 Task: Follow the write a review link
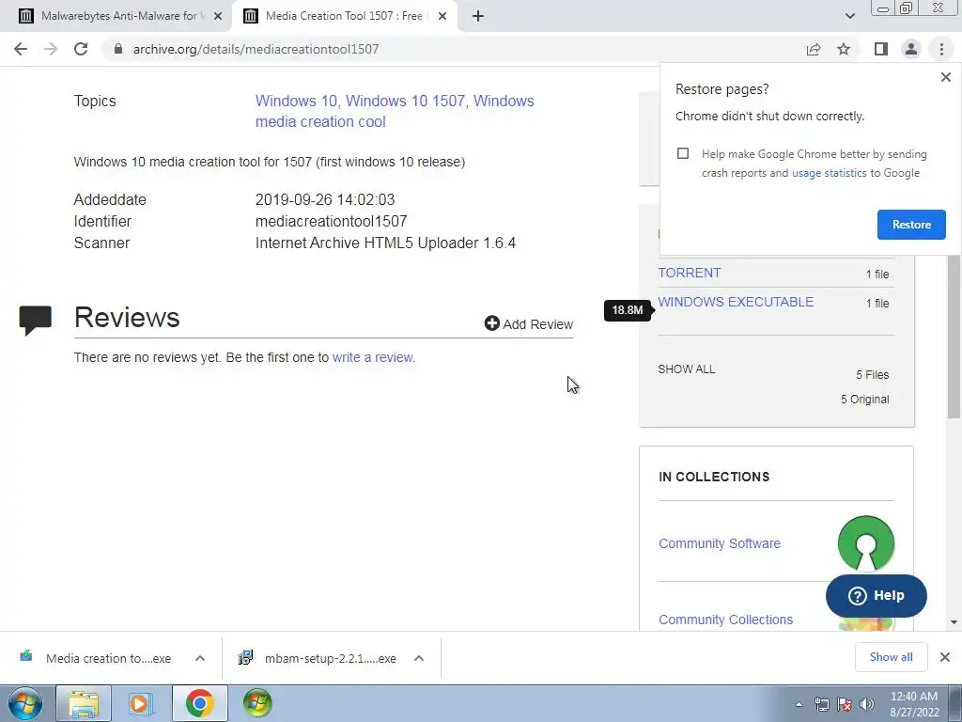pos(374,357)
